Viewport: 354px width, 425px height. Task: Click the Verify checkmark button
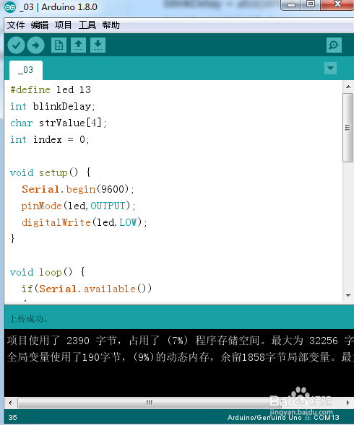point(17,45)
